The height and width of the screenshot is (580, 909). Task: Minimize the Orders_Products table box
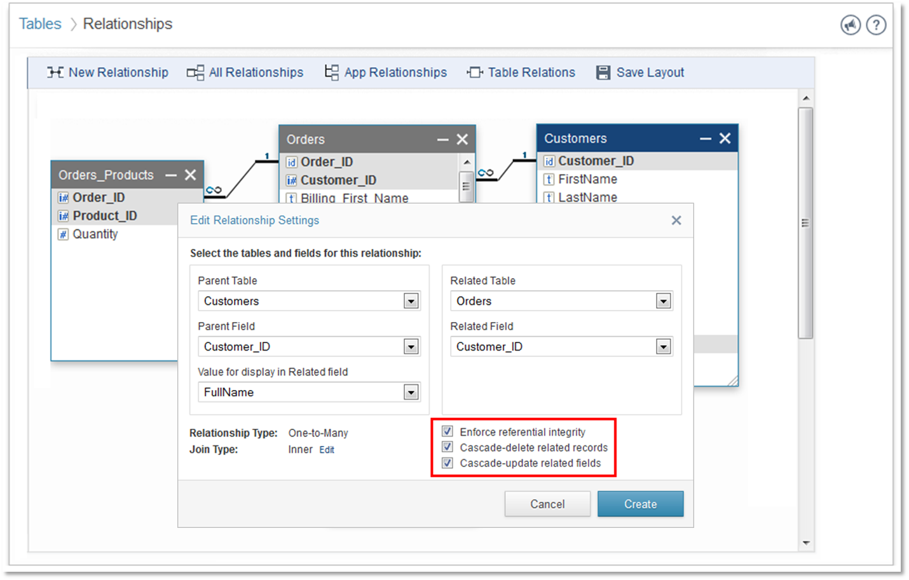pos(171,175)
